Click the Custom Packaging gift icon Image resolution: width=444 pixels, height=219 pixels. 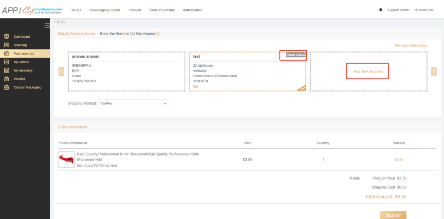tap(6, 87)
